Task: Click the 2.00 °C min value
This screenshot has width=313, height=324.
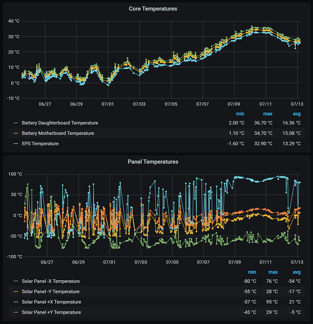Action: pyautogui.click(x=236, y=123)
